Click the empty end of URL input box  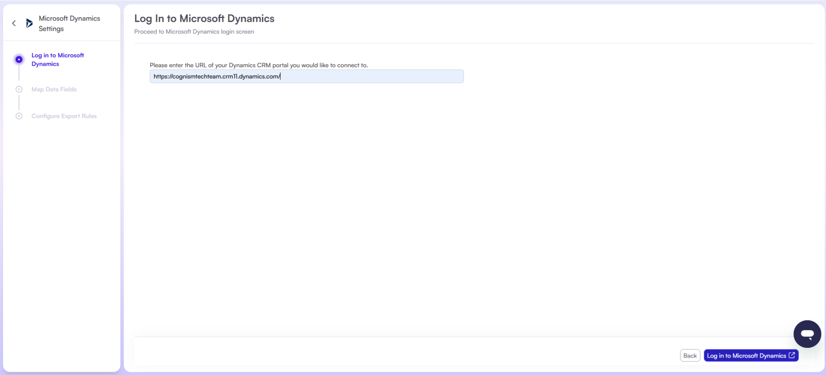417,76
